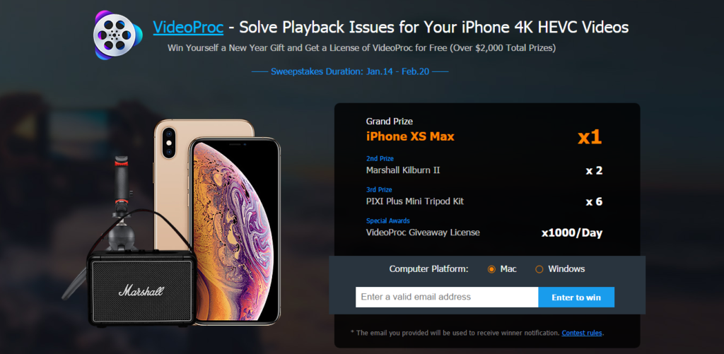Click the iPhone XS Max grand prize text
724x354 pixels.
pyautogui.click(x=410, y=136)
